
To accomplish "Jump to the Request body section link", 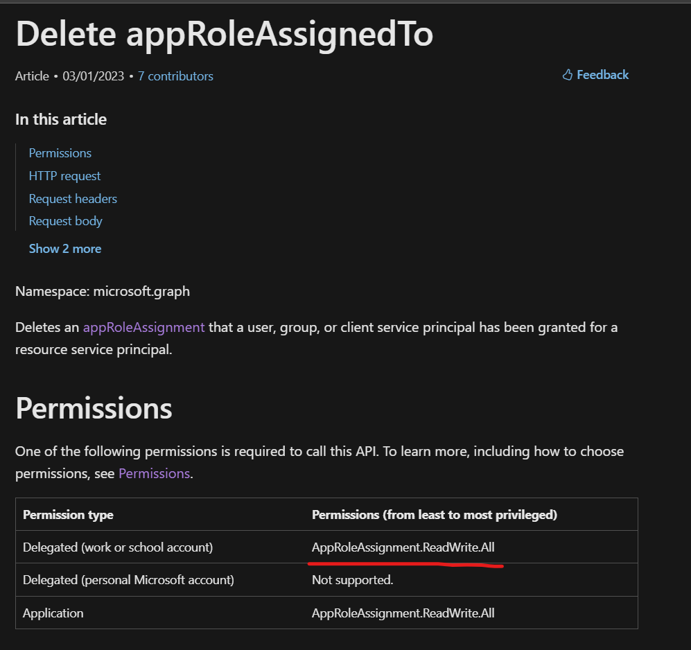I will (x=65, y=221).
